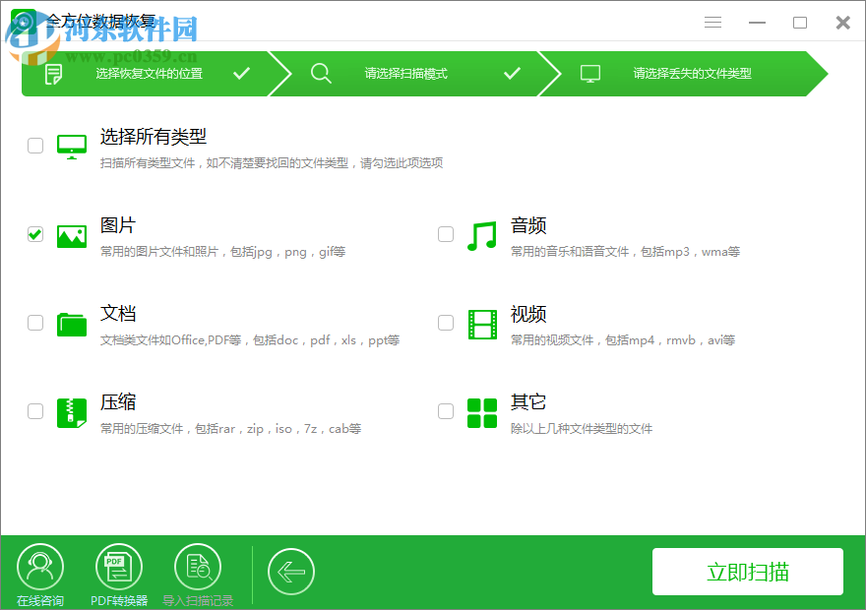The width and height of the screenshot is (866, 610).
Task: Check the 音频 audio checkbox
Action: (446, 234)
